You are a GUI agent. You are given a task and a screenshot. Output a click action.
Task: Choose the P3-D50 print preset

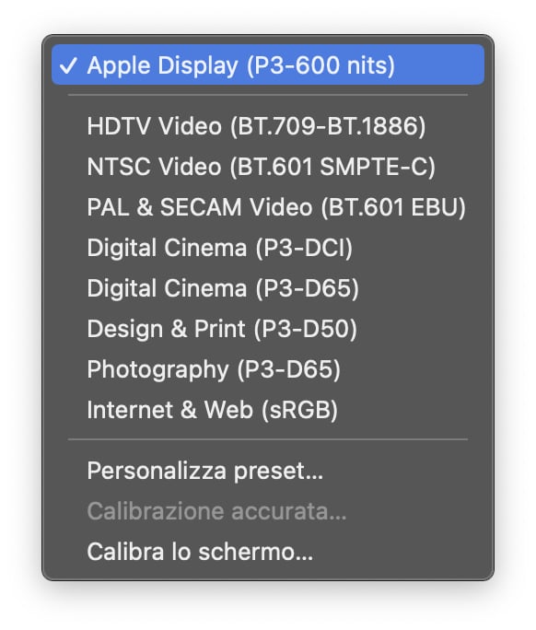pyautogui.click(x=268, y=329)
